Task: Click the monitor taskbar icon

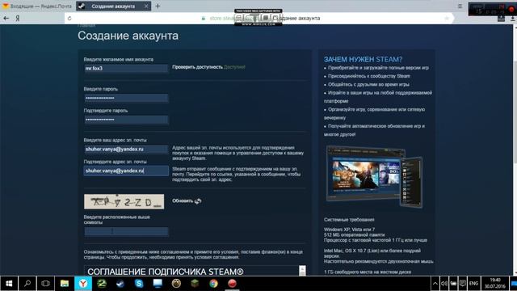Action: (x=158, y=284)
